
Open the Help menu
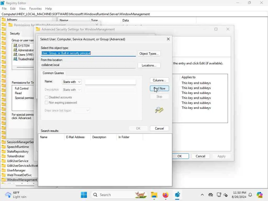[48, 9]
